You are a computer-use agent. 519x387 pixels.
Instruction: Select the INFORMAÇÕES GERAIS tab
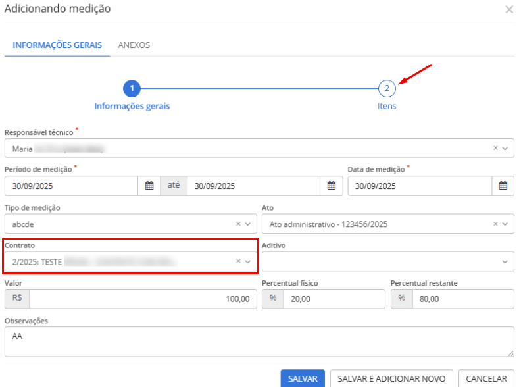(57, 45)
